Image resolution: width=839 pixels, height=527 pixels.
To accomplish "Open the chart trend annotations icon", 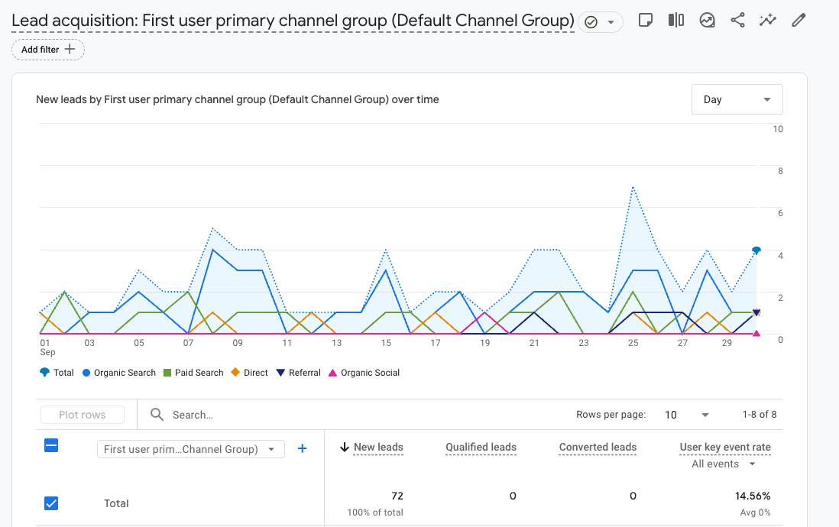I will coord(707,21).
